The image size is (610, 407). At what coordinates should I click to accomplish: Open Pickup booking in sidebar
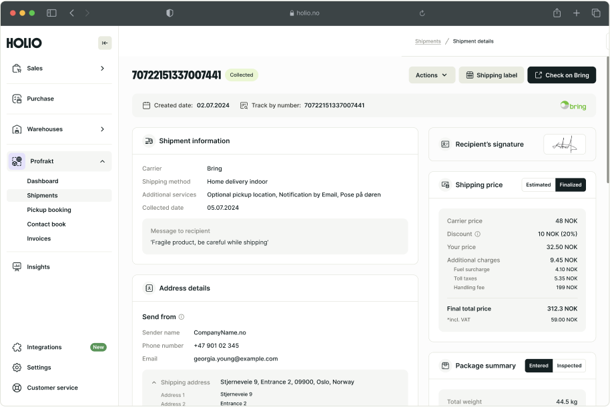point(49,210)
